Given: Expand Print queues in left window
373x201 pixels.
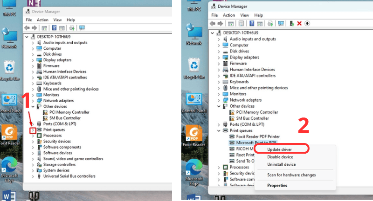Looking at the screenshot, I should tap(32, 130).
